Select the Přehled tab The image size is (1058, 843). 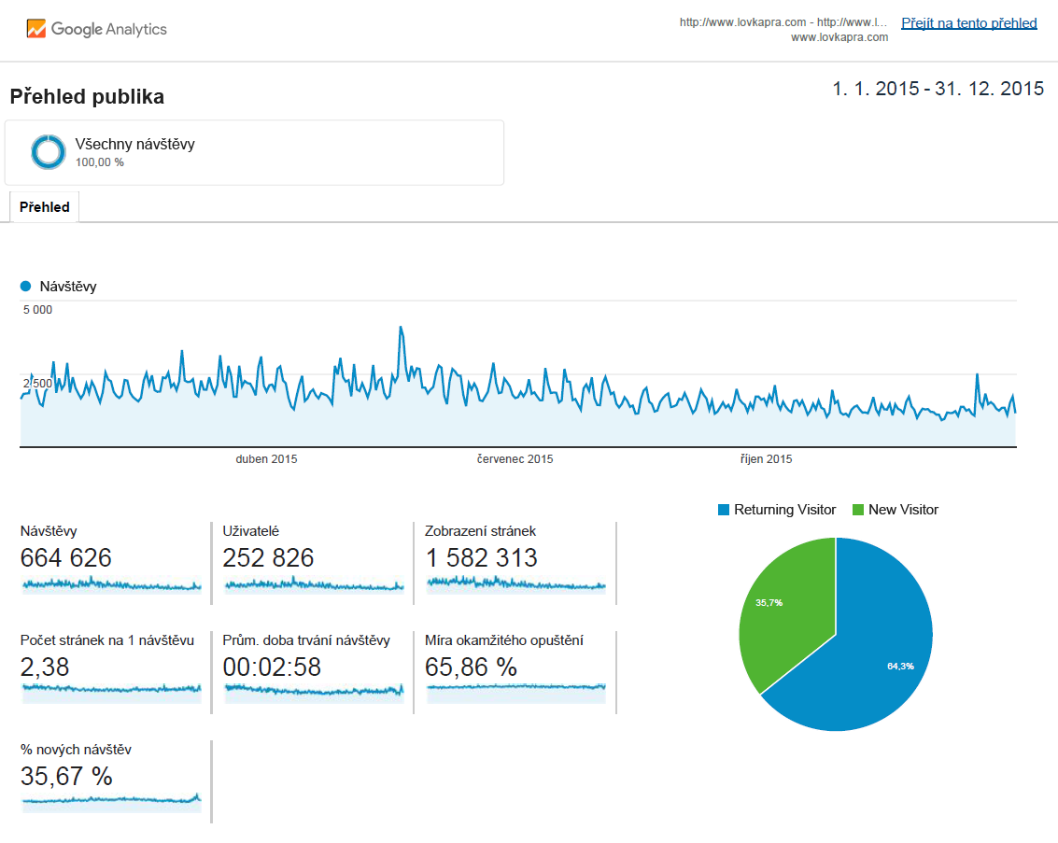[45, 207]
